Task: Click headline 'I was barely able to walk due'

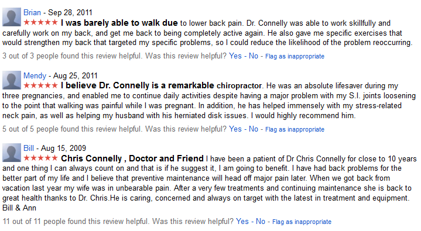Action: (119, 23)
